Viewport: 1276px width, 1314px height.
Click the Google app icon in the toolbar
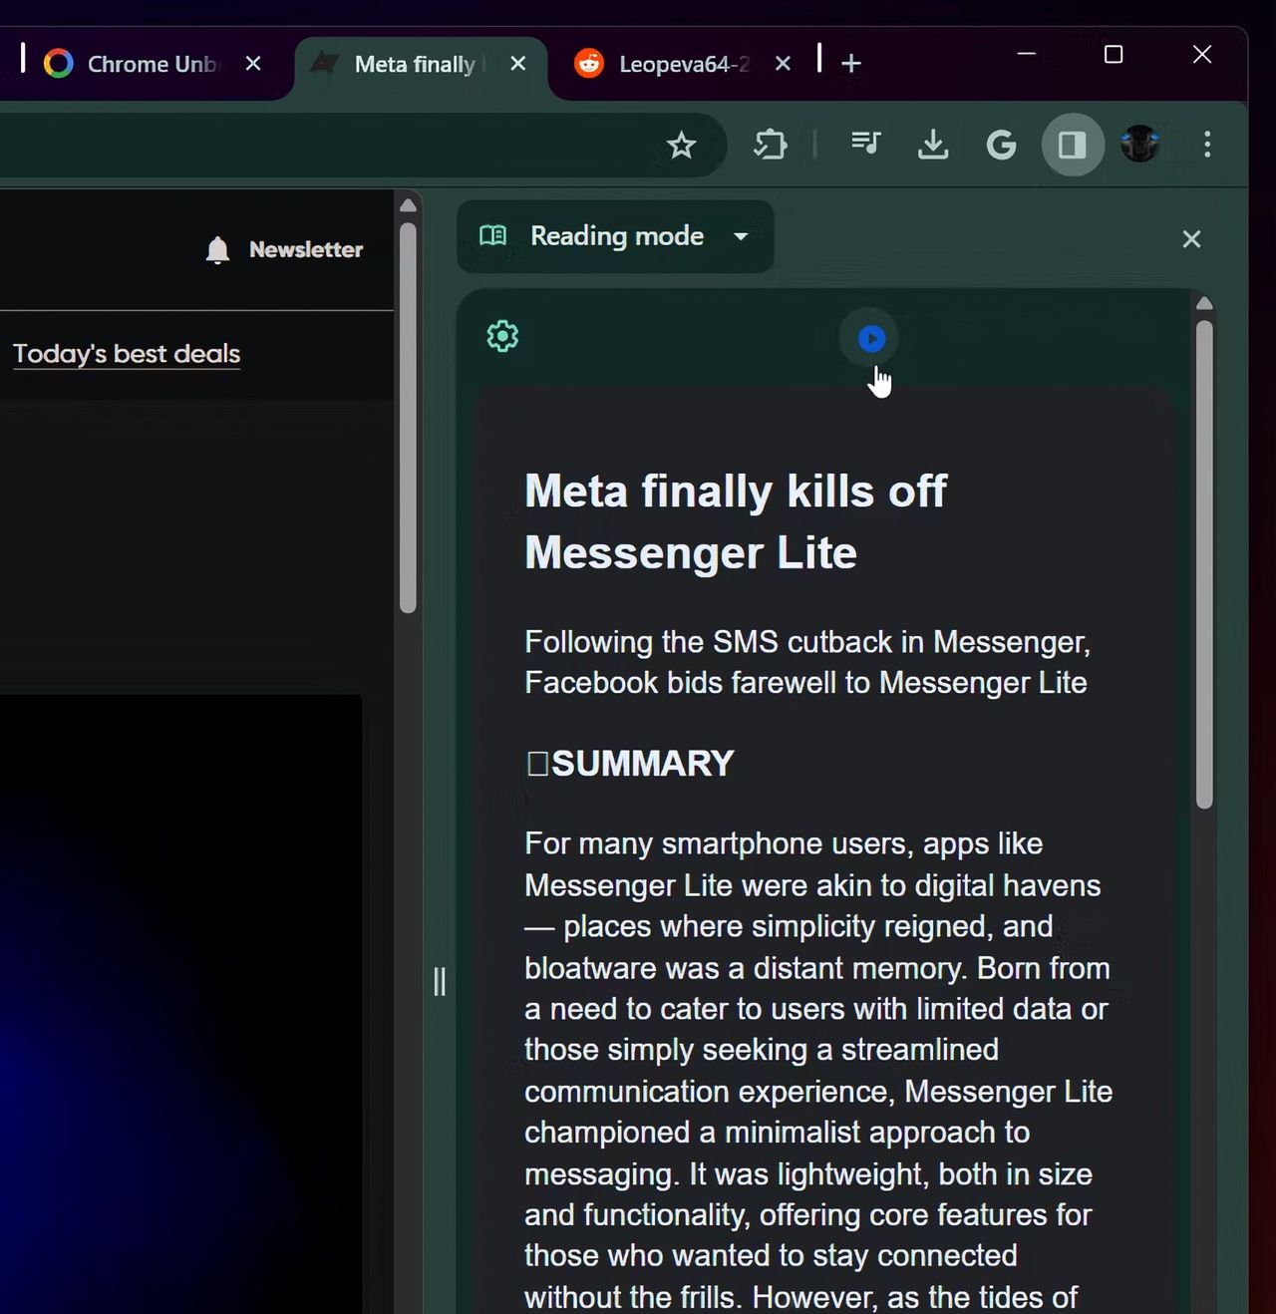[x=1001, y=145]
